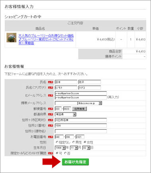Click the given name field containing 花子

click(89, 82)
